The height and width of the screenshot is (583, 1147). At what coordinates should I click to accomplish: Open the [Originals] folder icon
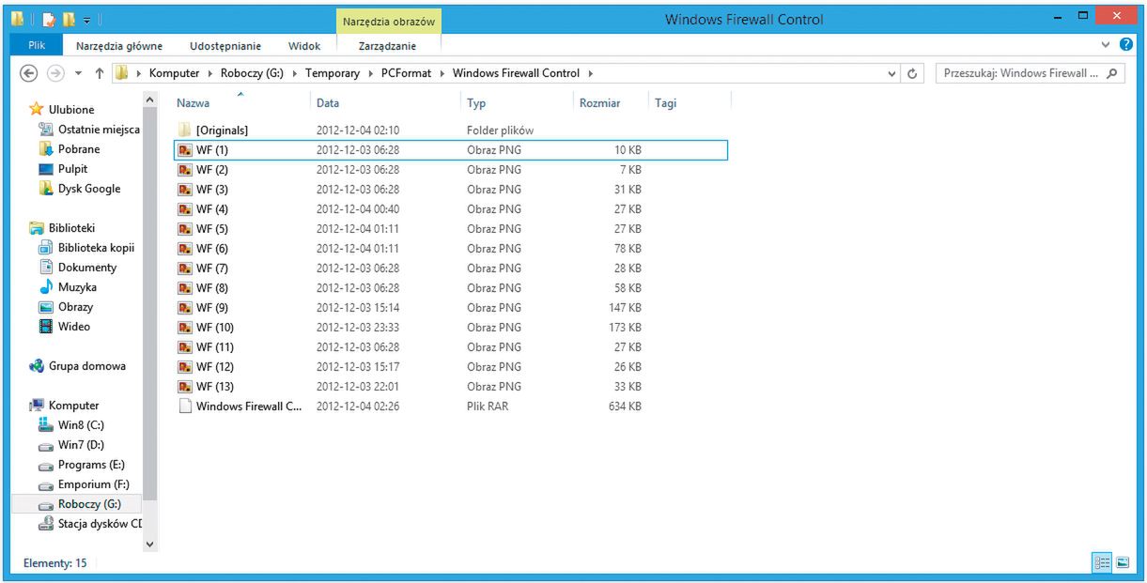tap(185, 130)
